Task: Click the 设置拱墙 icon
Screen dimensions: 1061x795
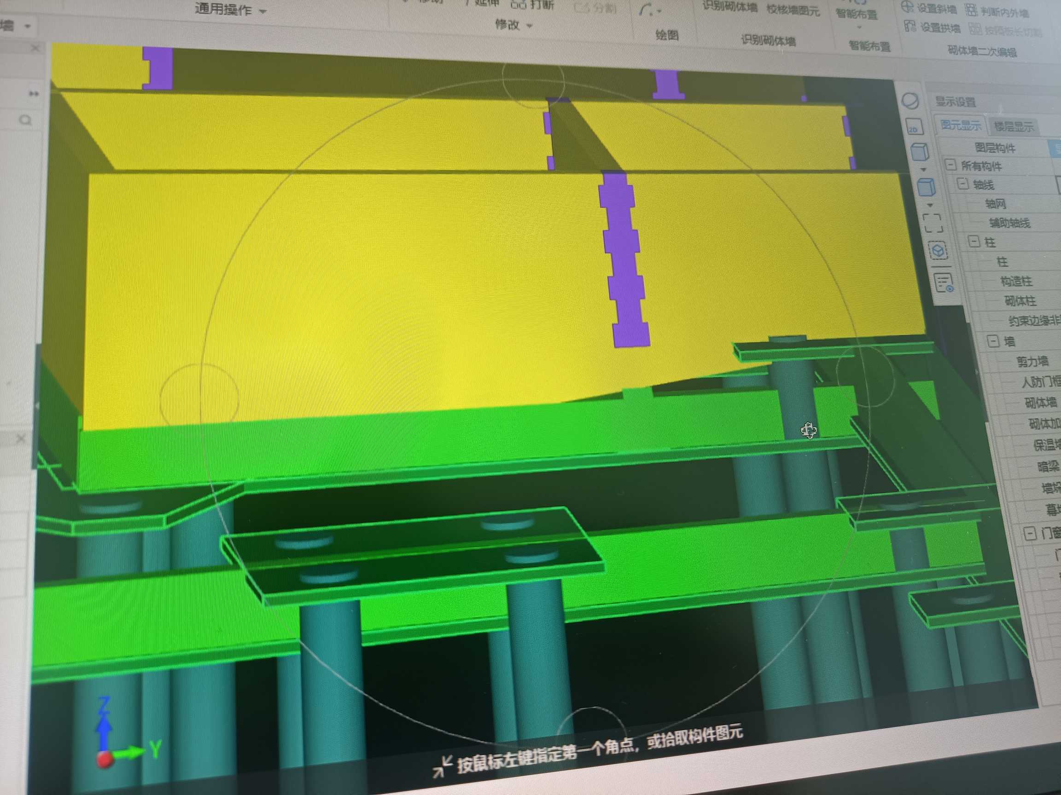Action: pos(910,26)
